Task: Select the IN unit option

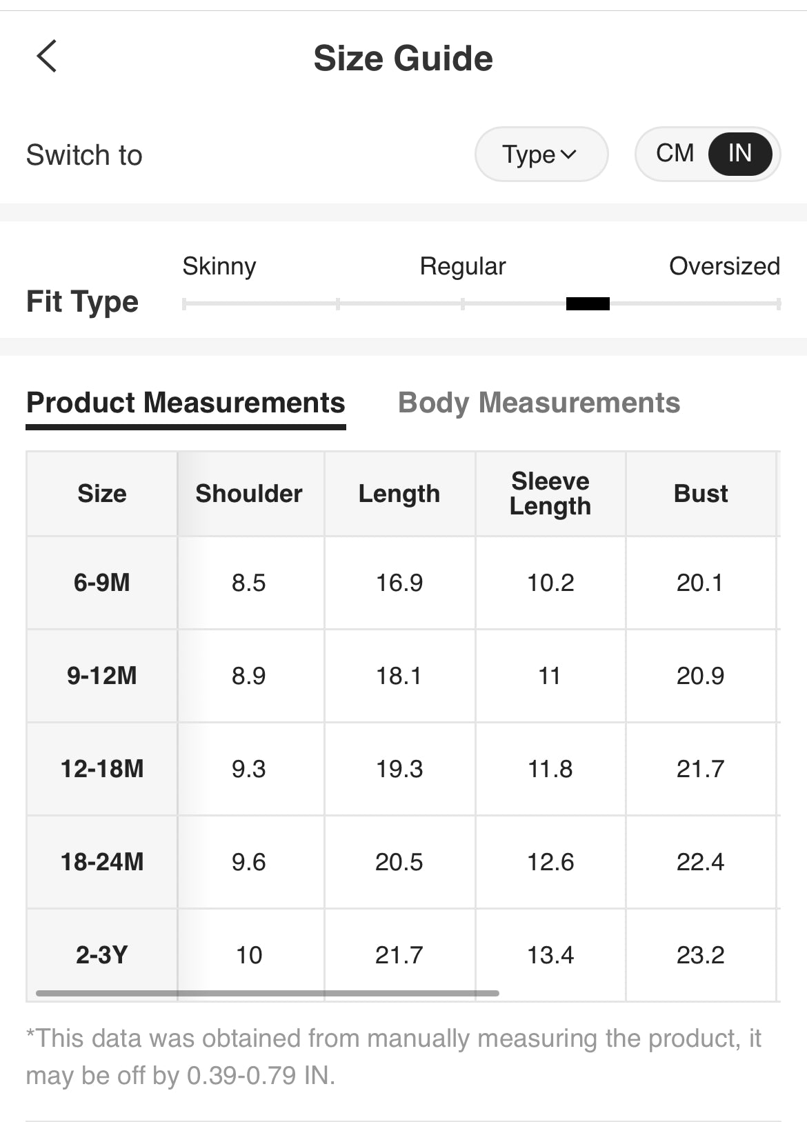Action: point(739,153)
